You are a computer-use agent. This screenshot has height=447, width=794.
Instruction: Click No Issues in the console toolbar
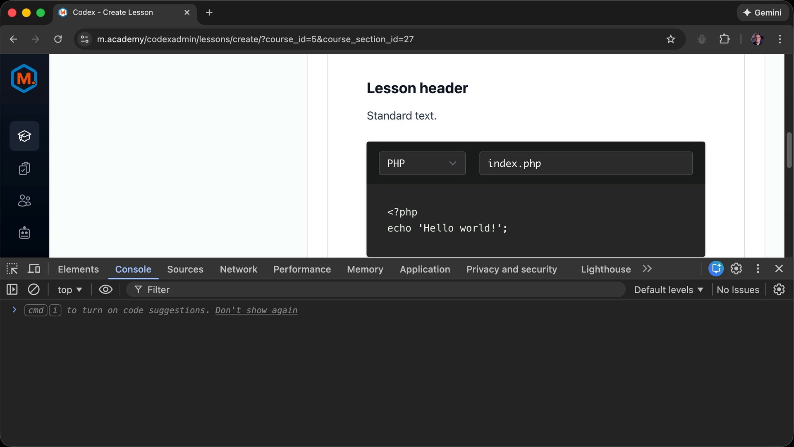(x=738, y=289)
